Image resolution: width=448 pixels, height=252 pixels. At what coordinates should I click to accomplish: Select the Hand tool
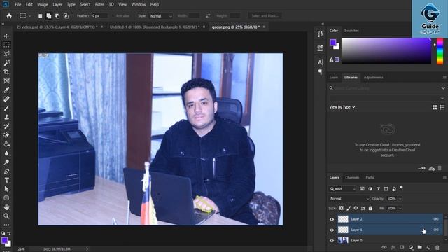click(x=6, y=207)
